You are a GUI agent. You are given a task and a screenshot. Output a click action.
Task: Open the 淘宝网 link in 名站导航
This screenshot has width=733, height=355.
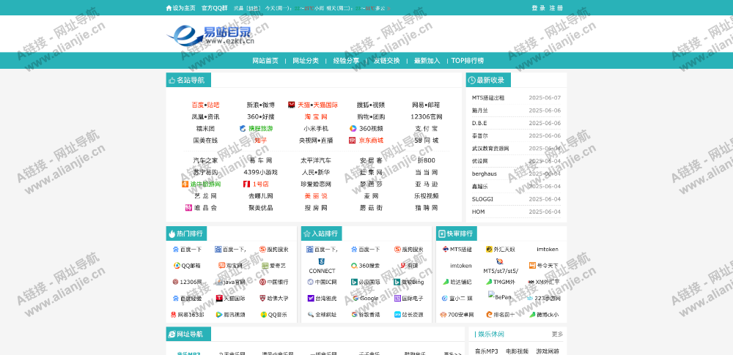316,117
